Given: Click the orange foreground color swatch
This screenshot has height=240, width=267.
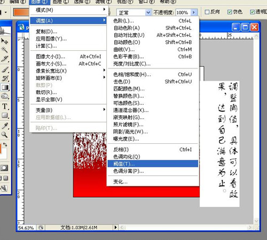Looking at the screenshot, I should pyautogui.click(x=1, y=149).
